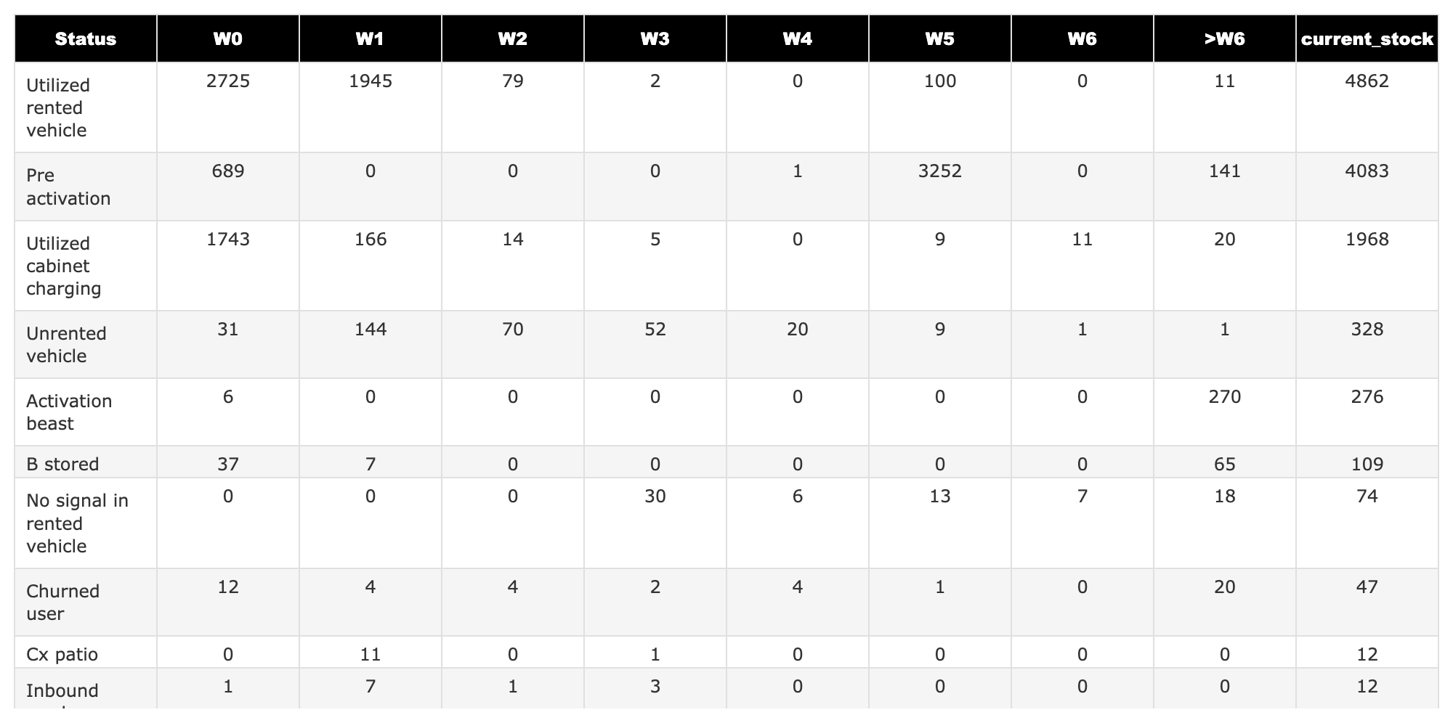Screen dimensions: 1453x723
Task: Select the No signal in rented vehicle label
Action: tap(77, 523)
